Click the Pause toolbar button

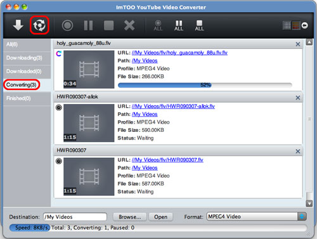88,25
